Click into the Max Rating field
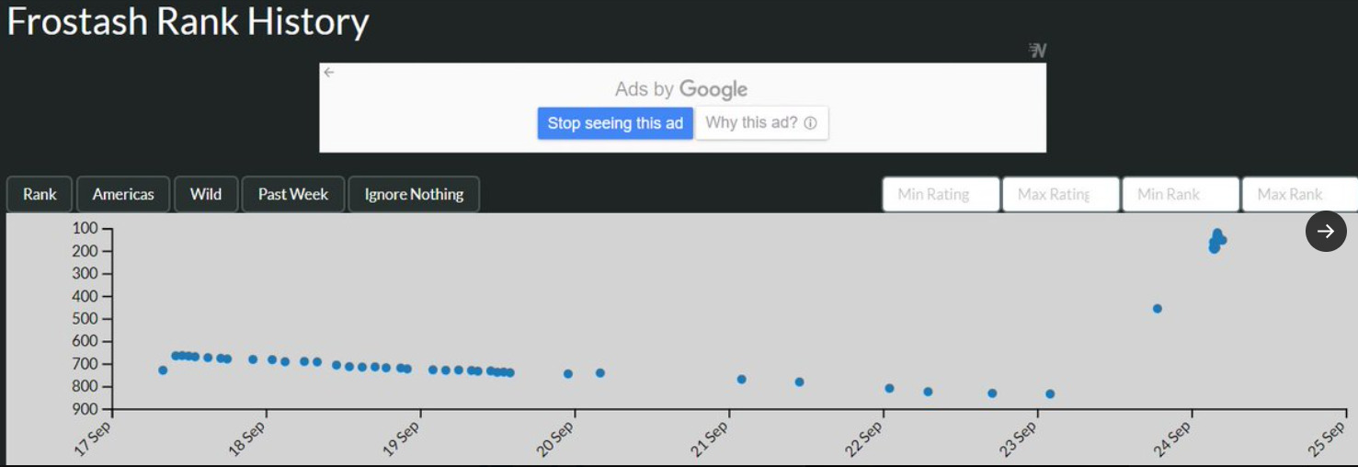This screenshot has height=467, width=1358. tap(1060, 194)
